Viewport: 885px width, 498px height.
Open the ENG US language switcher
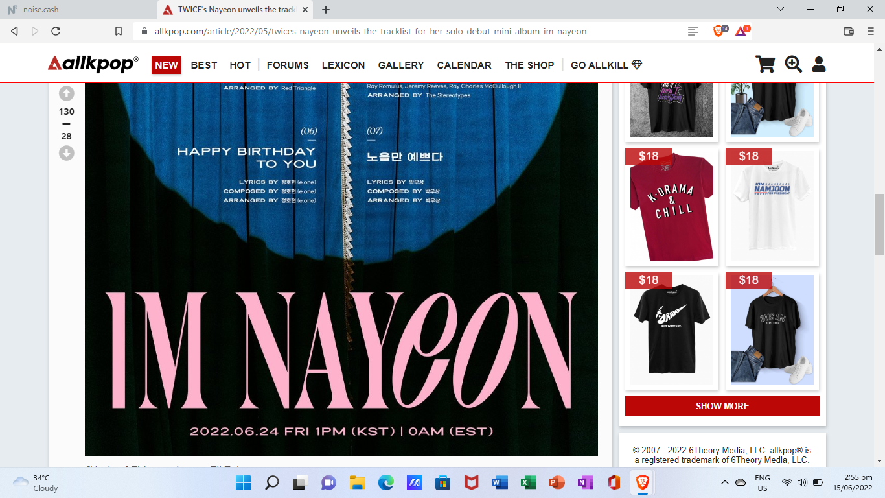(763, 482)
